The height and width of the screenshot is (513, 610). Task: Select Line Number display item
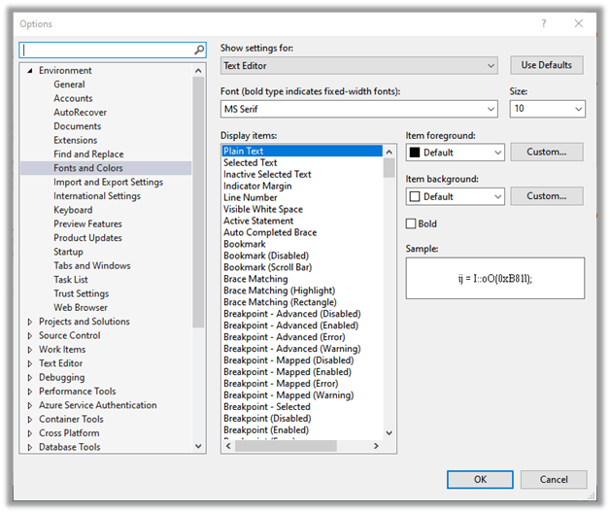coord(251,197)
